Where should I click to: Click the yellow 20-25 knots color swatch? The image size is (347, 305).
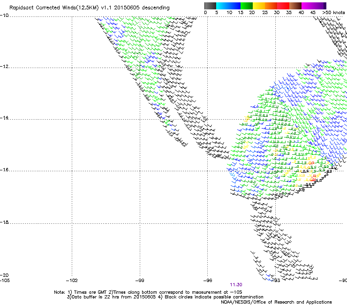(259, 6)
